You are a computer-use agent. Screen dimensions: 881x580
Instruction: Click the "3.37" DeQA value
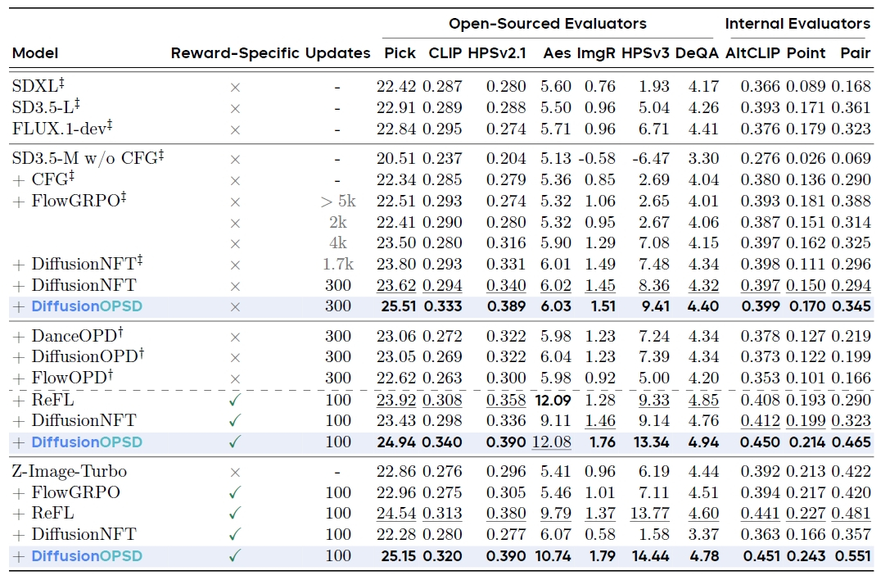click(703, 534)
